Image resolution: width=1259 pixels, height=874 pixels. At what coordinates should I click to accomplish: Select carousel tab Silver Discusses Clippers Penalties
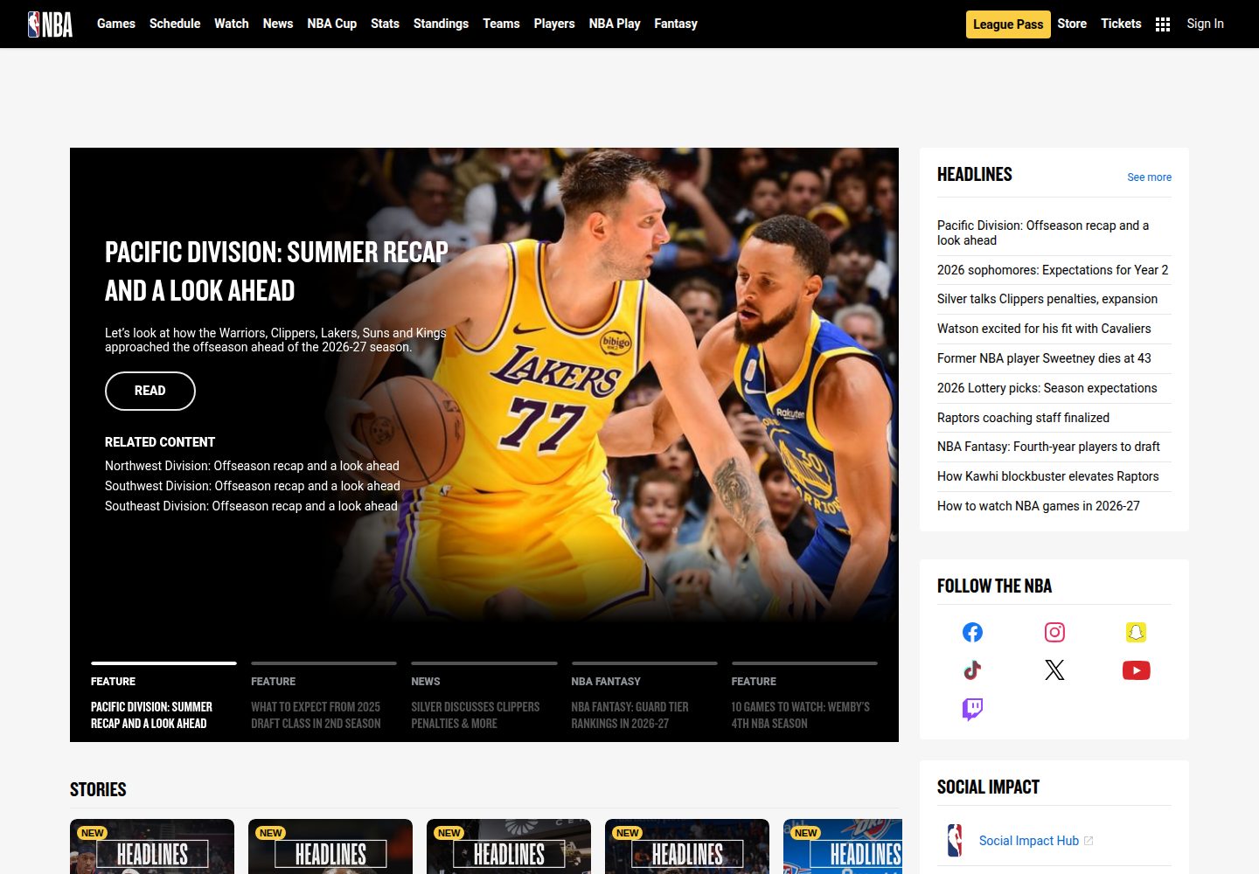pyautogui.click(x=484, y=698)
